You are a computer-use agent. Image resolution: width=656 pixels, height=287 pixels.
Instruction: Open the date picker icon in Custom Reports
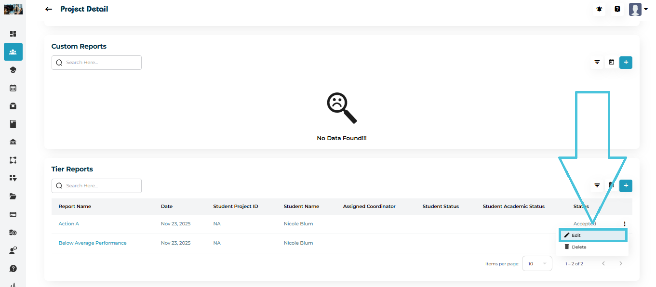point(611,62)
